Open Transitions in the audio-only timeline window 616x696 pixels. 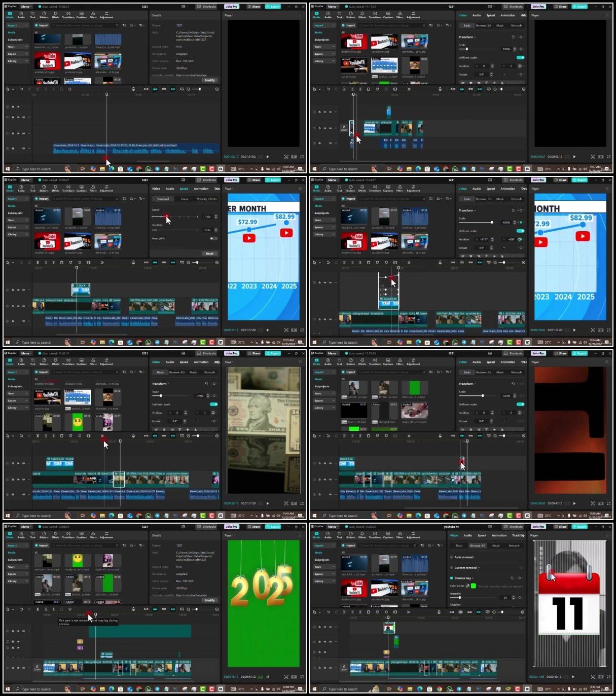point(68,15)
